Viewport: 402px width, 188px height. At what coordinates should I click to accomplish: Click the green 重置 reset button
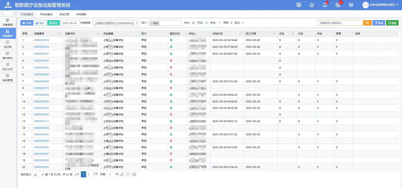click(392, 23)
